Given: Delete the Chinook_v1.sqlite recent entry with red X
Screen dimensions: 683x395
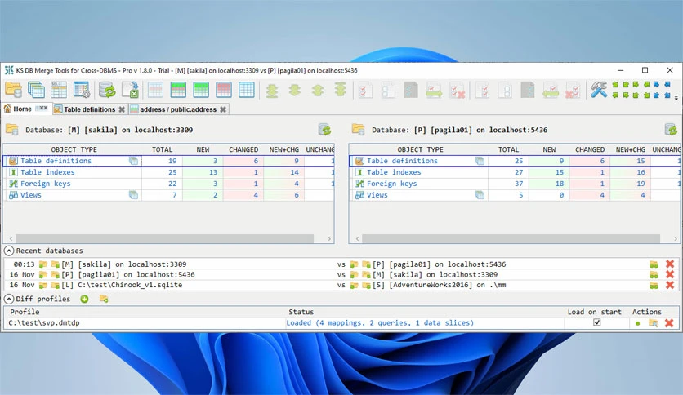Looking at the screenshot, I should tap(670, 285).
